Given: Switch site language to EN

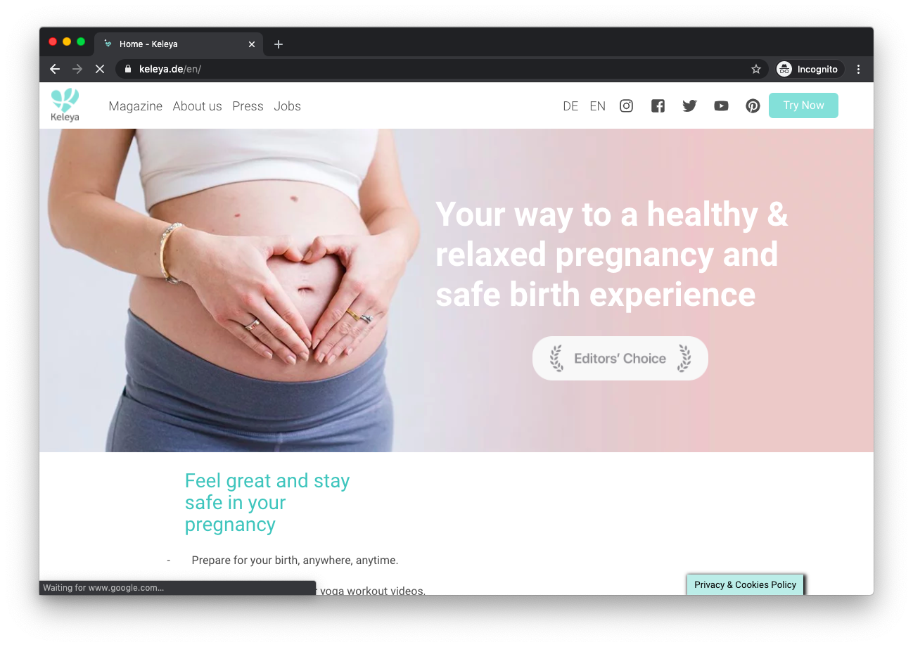Looking at the screenshot, I should coord(597,106).
